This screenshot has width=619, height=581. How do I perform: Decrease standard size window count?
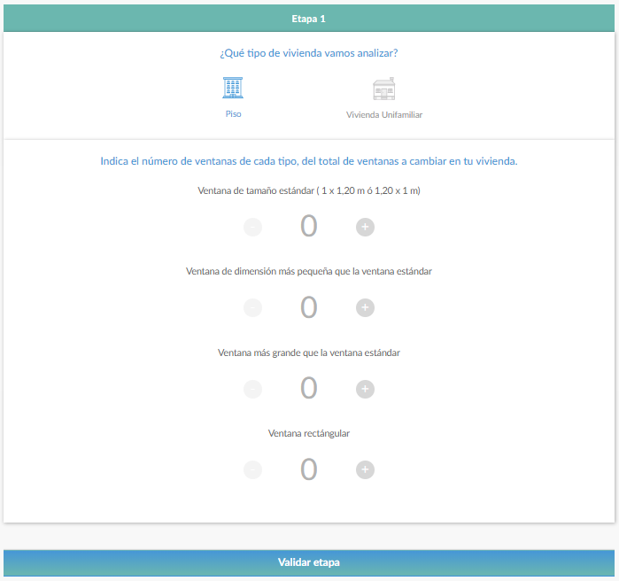(252, 228)
